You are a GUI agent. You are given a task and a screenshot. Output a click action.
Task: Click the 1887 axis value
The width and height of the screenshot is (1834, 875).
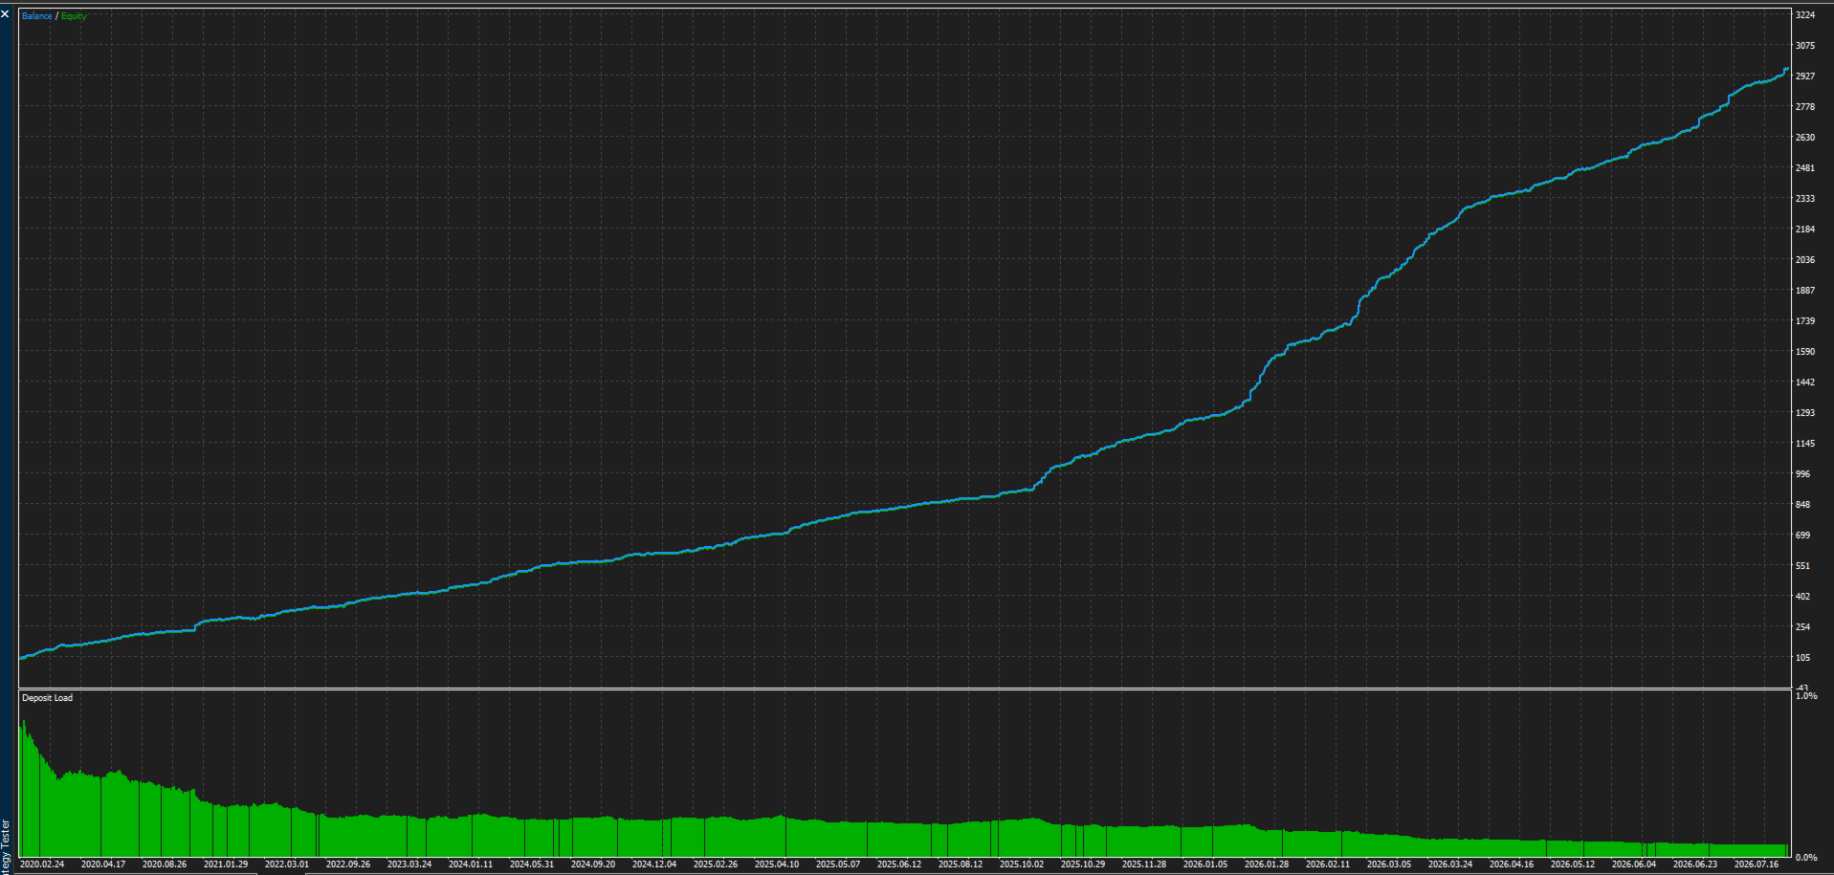click(x=1805, y=291)
